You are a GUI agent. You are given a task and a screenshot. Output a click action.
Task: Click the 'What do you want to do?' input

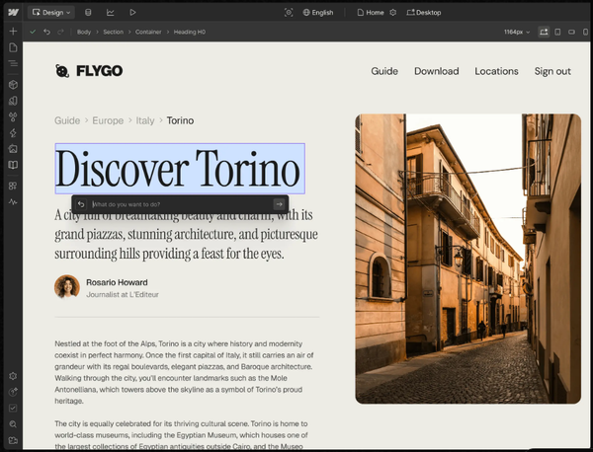click(182, 204)
